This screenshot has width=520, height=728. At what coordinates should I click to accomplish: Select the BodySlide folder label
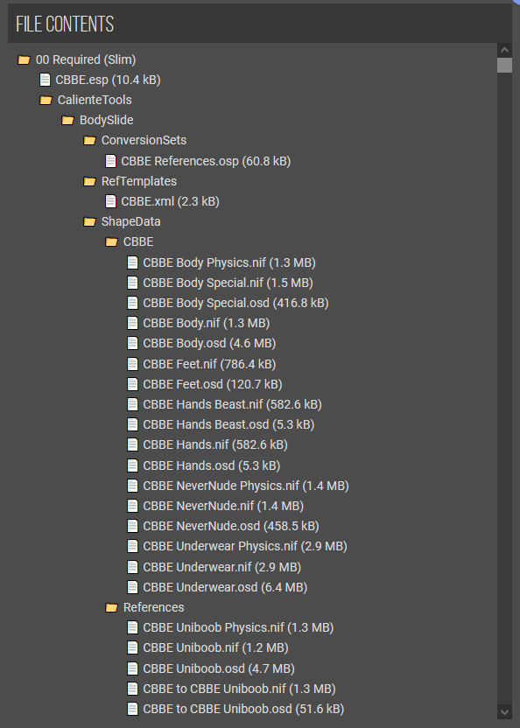107,120
